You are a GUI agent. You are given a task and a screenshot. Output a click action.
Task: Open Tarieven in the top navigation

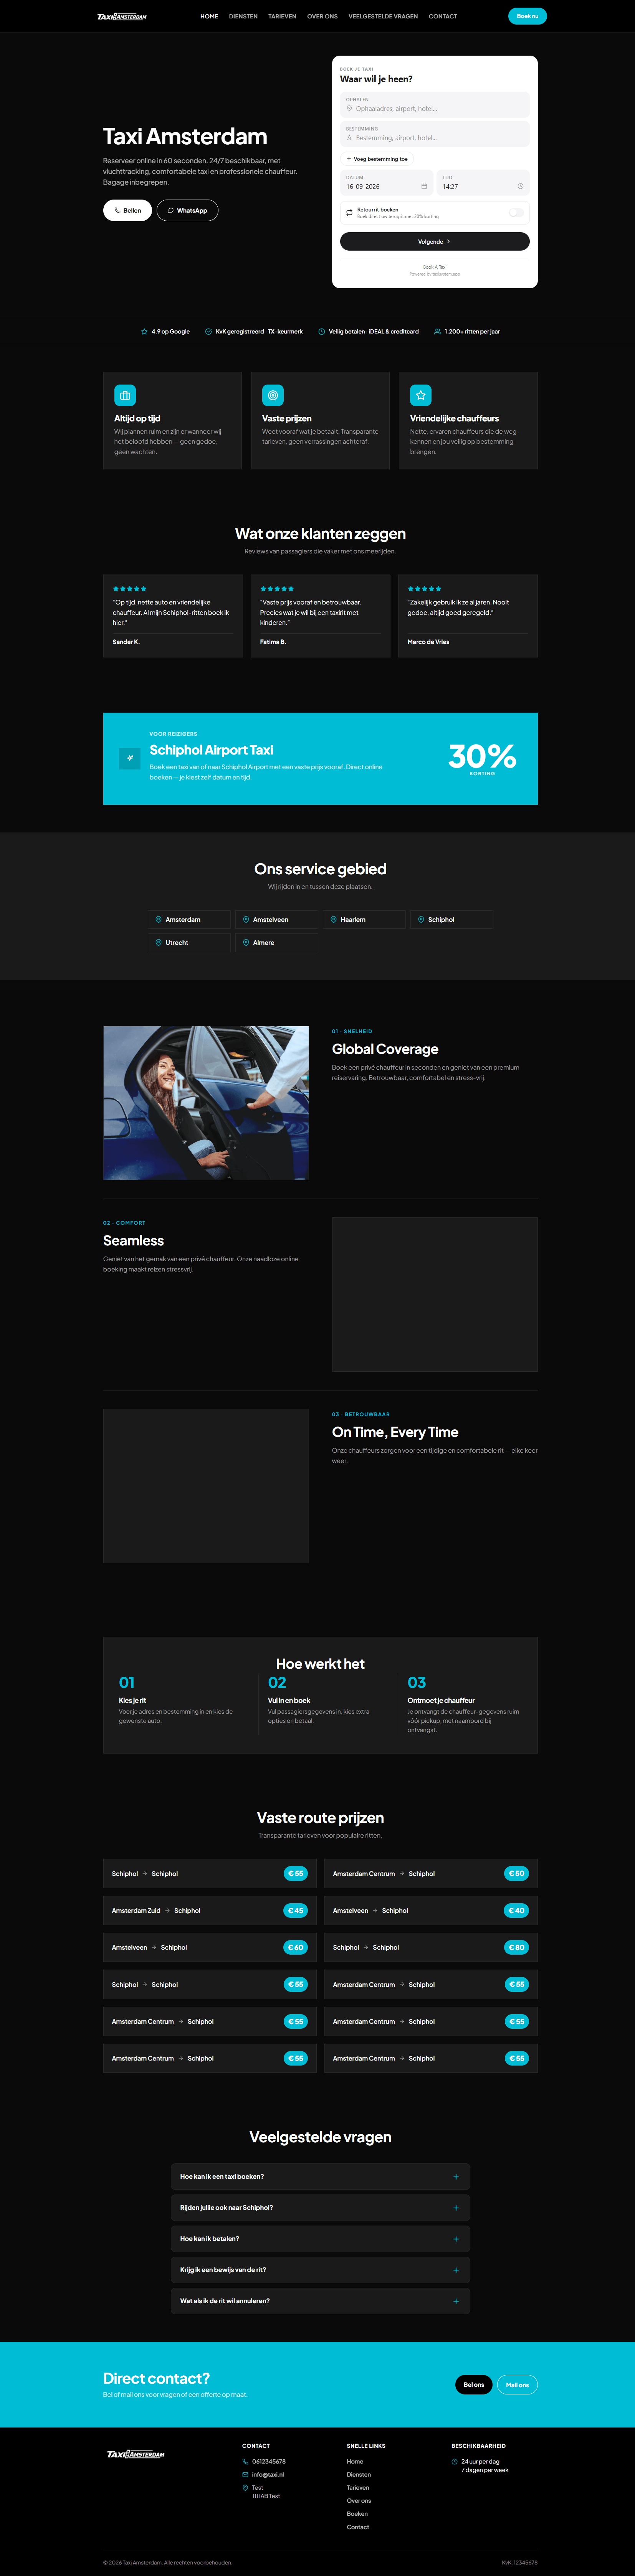282,16
